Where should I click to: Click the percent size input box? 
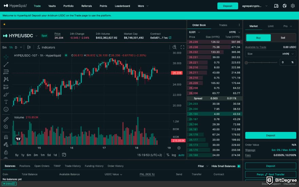click(288, 63)
